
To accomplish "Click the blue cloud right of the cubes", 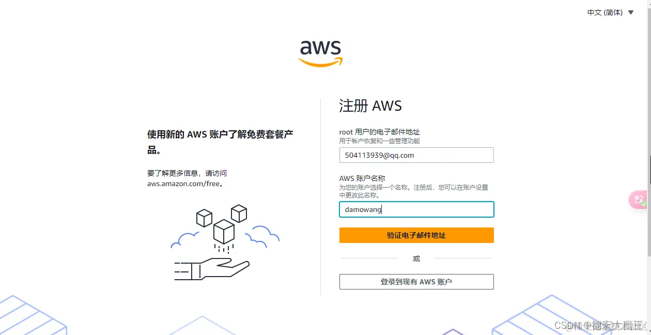I will click(x=262, y=235).
